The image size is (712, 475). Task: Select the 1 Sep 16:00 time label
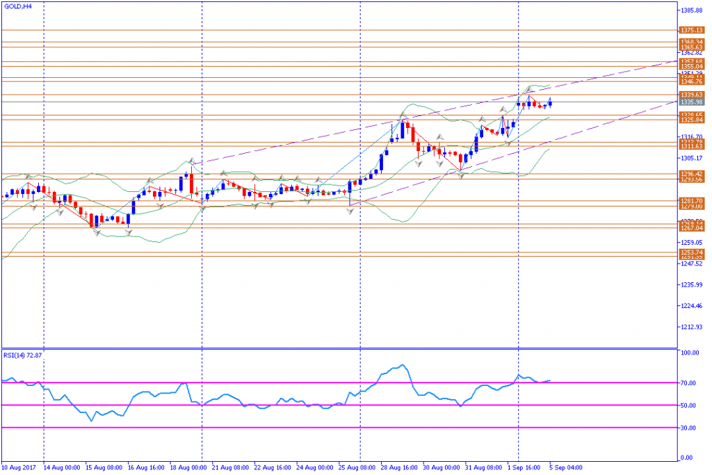(x=524, y=467)
